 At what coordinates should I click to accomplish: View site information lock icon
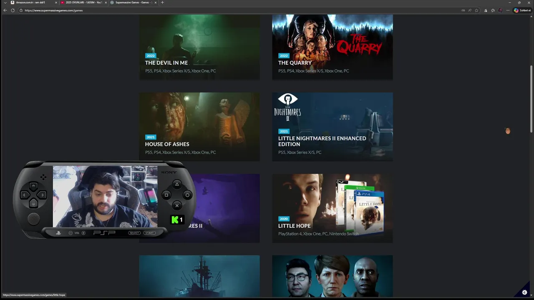[21, 10]
